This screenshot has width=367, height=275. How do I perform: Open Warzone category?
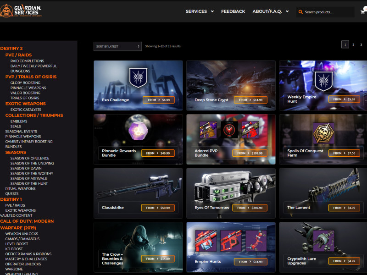pyautogui.click(x=14, y=269)
